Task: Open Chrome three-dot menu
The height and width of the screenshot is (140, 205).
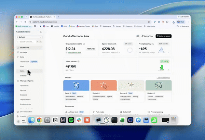Action: [x=188, y=22]
